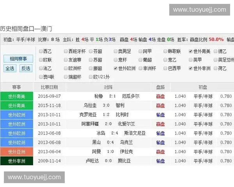
Task: Click 赢盘 result in 秘鲁 row
Action: point(160,96)
